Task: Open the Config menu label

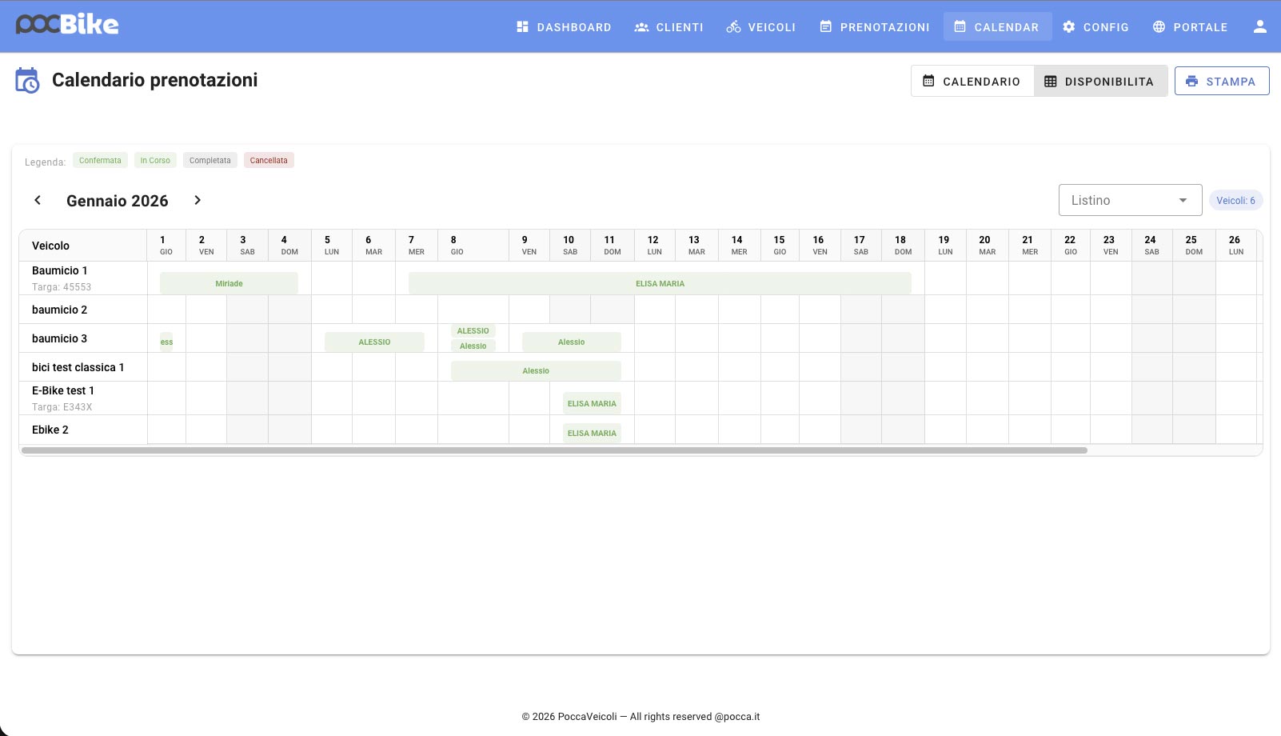Action: 1106,27
